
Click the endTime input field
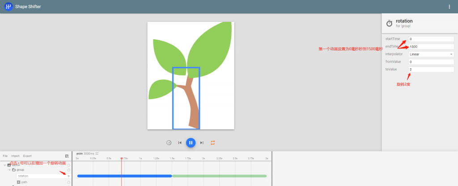(431, 46)
